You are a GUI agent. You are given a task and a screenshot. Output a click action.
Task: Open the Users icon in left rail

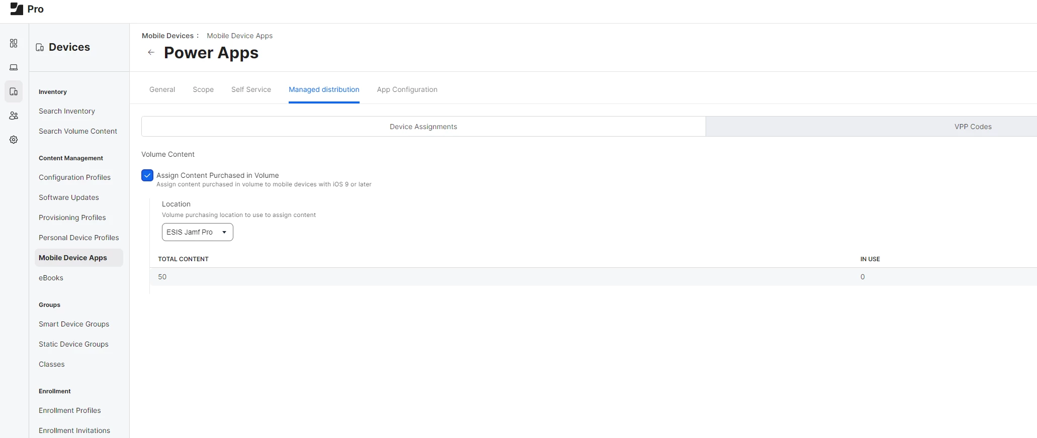coord(14,116)
